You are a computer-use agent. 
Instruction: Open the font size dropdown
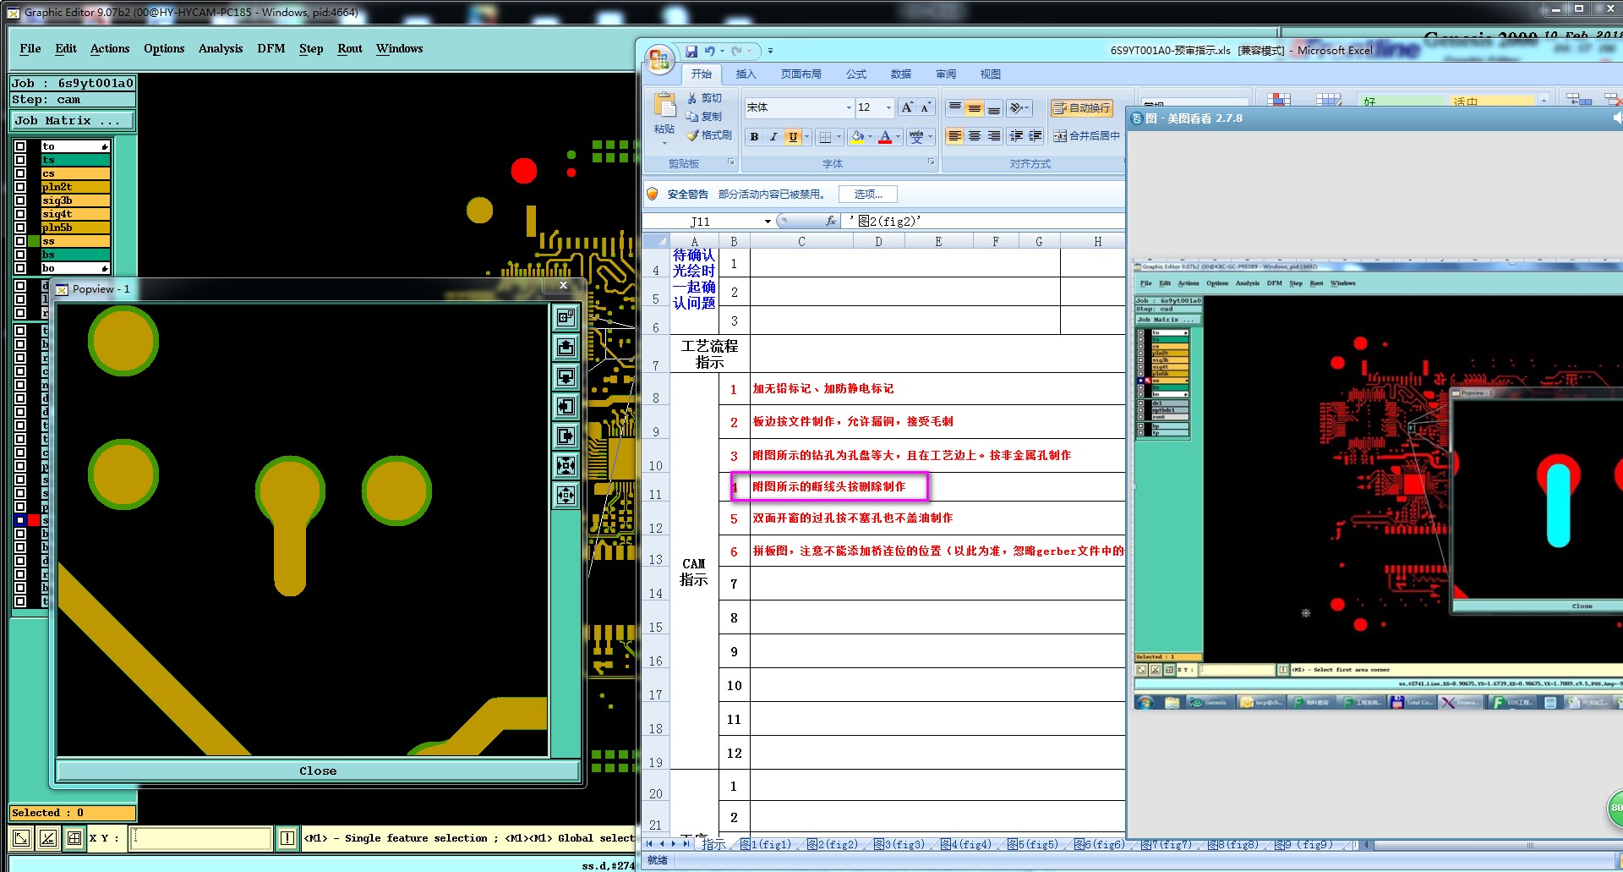(888, 107)
